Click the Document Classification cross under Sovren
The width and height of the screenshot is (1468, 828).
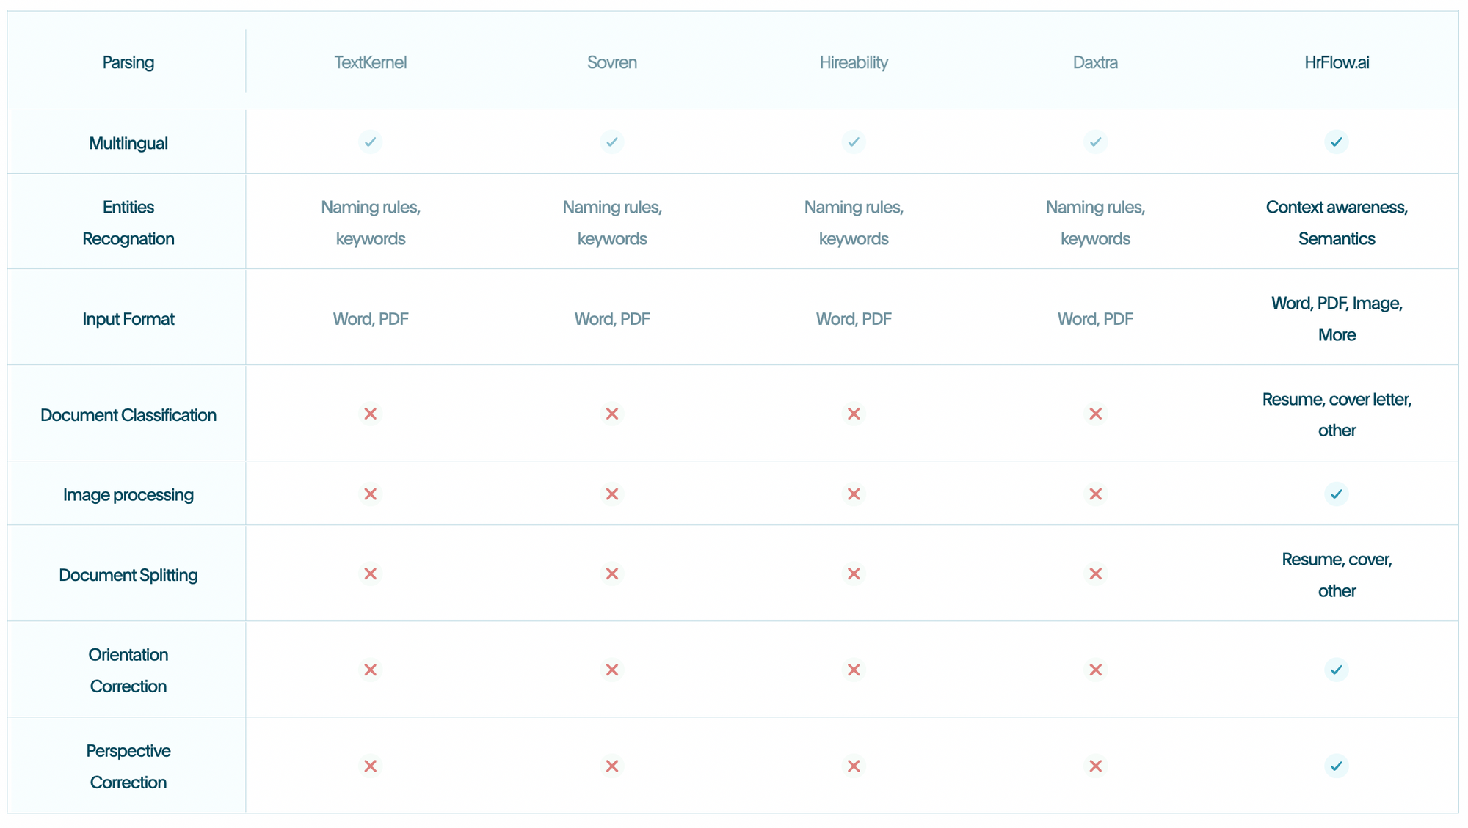pyautogui.click(x=612, y=414)
